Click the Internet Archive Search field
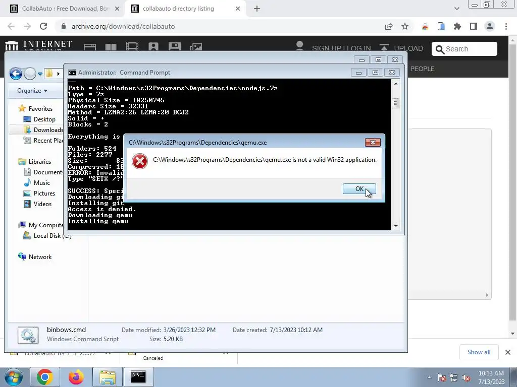The height and width of the screenshot is (387, 517). [x=464, y=49]
